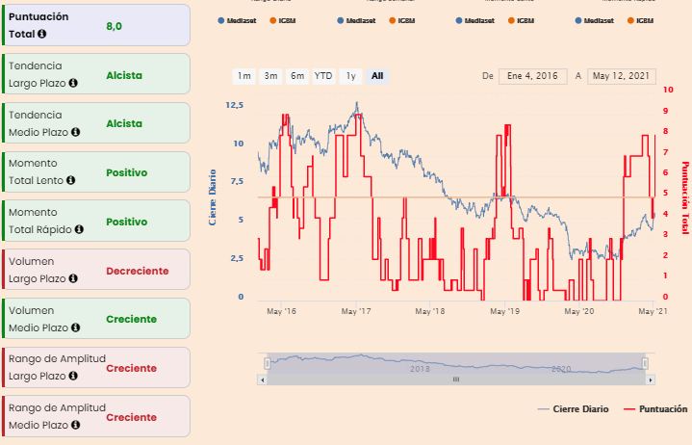Toggle Mediaset in third mini chart legend

474,21
